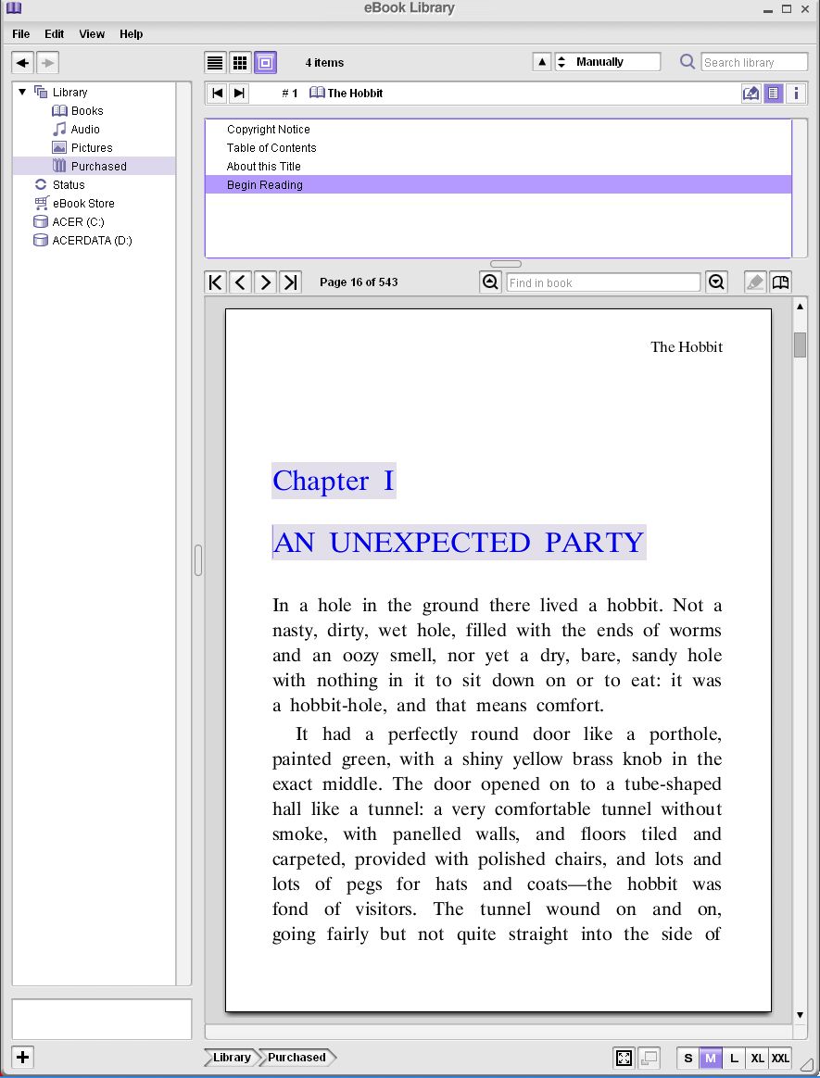The image size is (820, 1078).
Task: Open the Edit menu
Action: click(55, 33)
